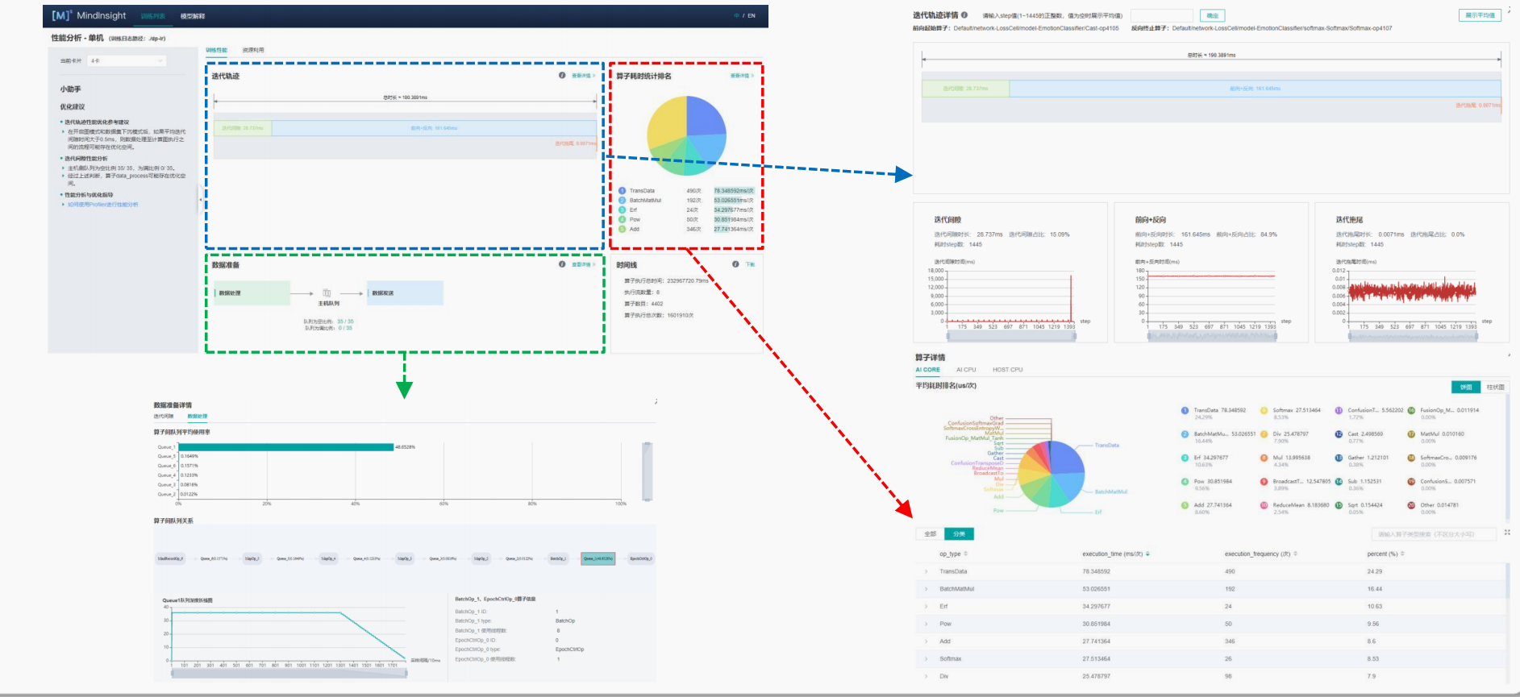Screen dimensions: 1520x697
Task: Click Softmax legend marker in 算子详情
Action: (x=1264, y=411)
